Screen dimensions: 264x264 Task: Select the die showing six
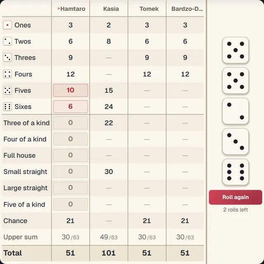236,172
